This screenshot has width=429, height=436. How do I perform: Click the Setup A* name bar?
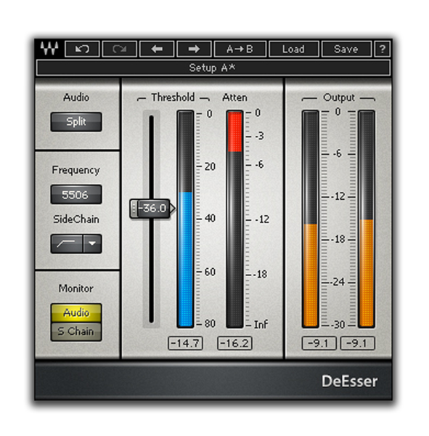coord(213,68)
